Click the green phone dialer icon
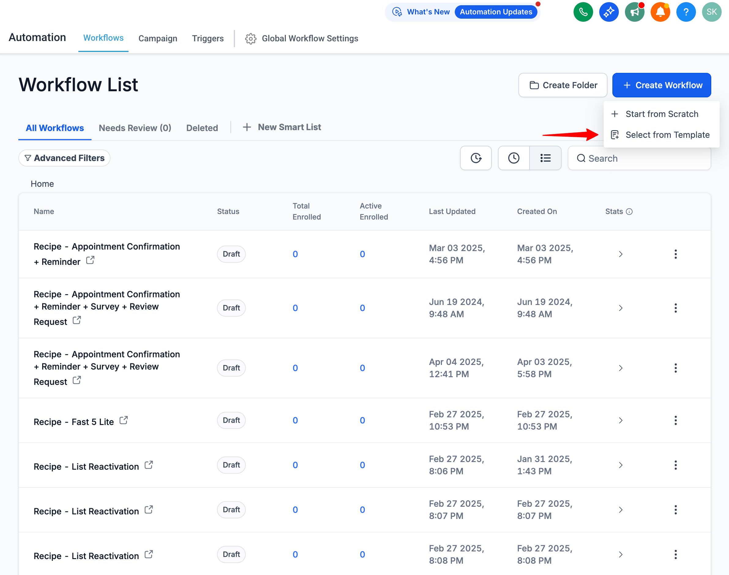The height and width of the screenshot is (575, 729). [x=583, y=12]
